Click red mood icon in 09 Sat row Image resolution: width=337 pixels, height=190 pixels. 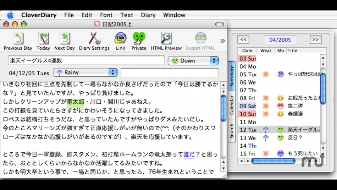coord(280,106)
